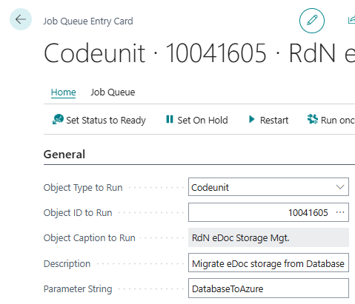Expand the Object Type to Run dropdown arrow
355x304 pixels.
340,187
